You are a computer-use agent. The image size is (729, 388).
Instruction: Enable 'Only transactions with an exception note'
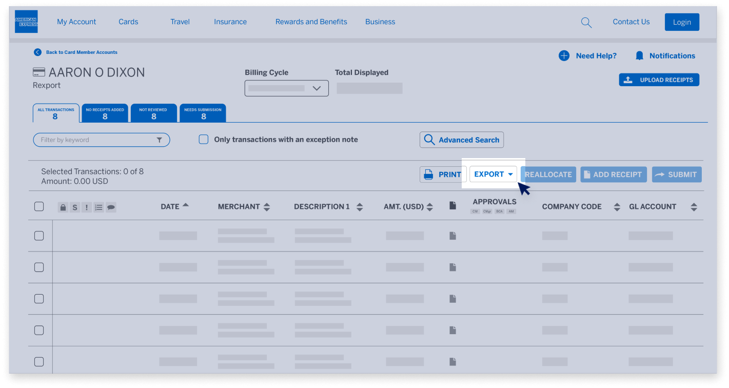(x=203, y=139)
